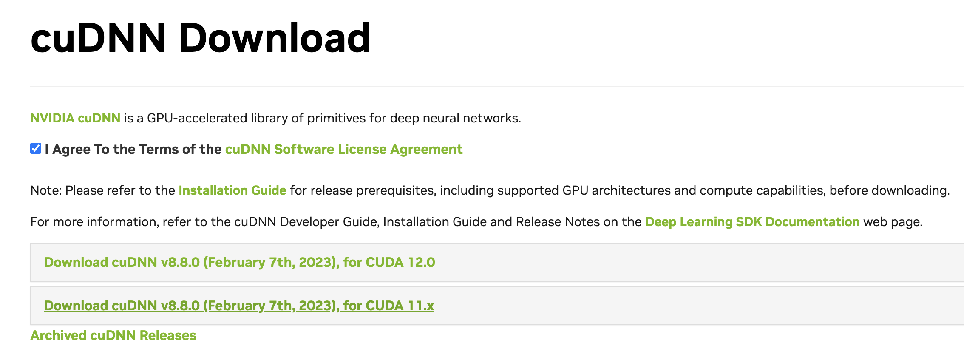The width and height of the screenshot is (964, 357).
Task: Uncheck the license agreement checkbox
Action: coord(36,149)
